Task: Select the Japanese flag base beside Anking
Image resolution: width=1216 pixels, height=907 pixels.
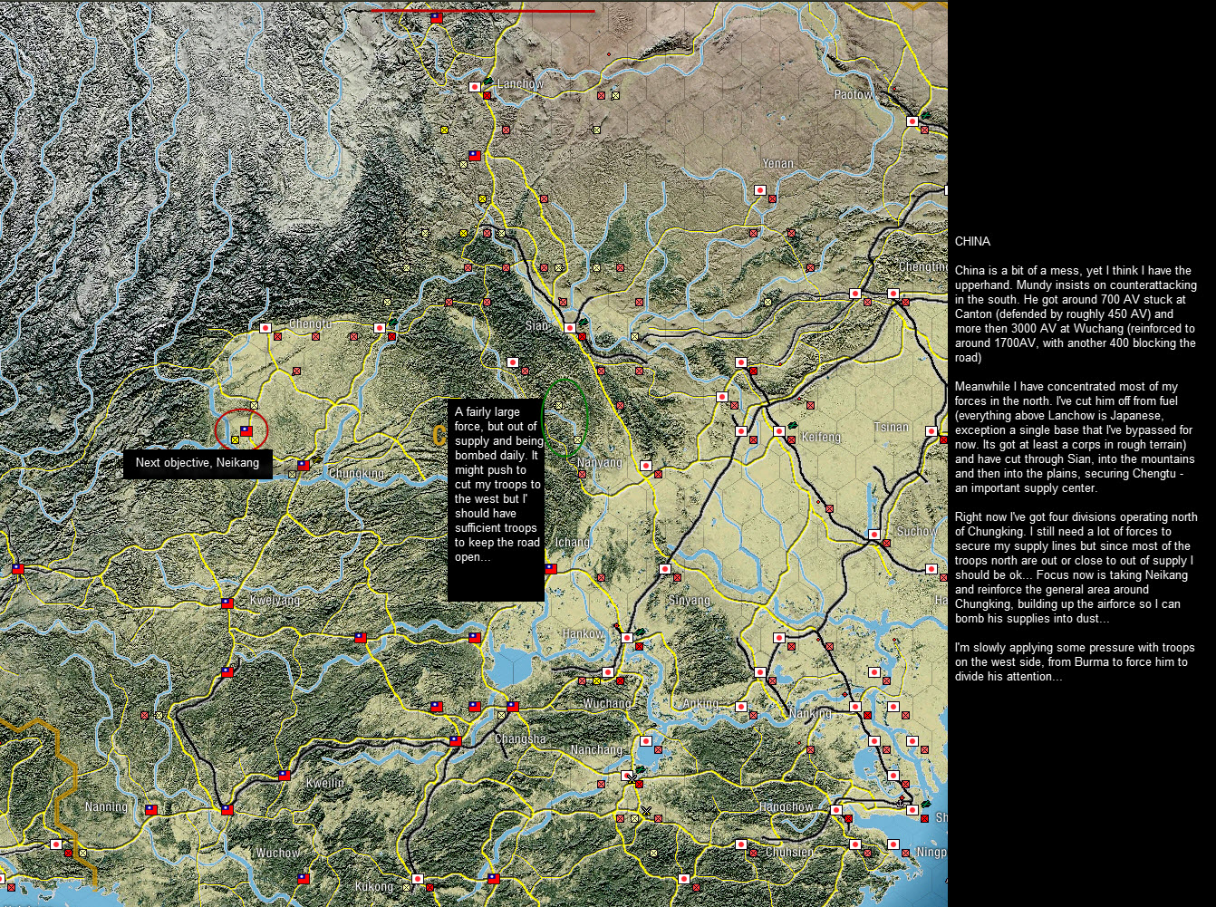Action: [740, 707]
